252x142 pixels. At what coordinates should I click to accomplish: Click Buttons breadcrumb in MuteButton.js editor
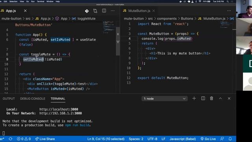pyautogui.click(x=187, y=19)
